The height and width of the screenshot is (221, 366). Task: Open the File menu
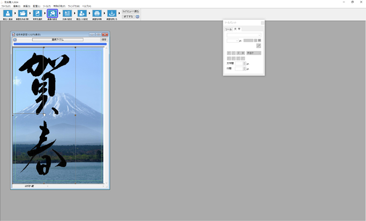coord(5,6)
